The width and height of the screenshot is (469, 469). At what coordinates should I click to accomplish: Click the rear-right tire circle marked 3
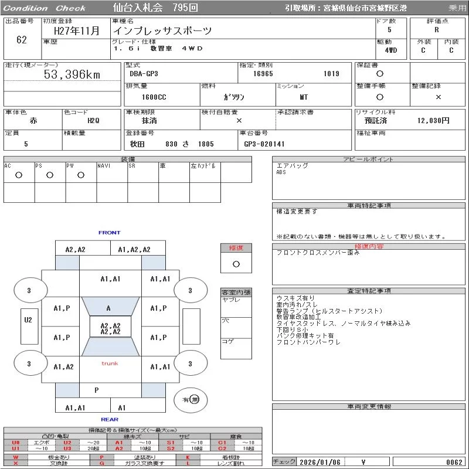[190, 363]
